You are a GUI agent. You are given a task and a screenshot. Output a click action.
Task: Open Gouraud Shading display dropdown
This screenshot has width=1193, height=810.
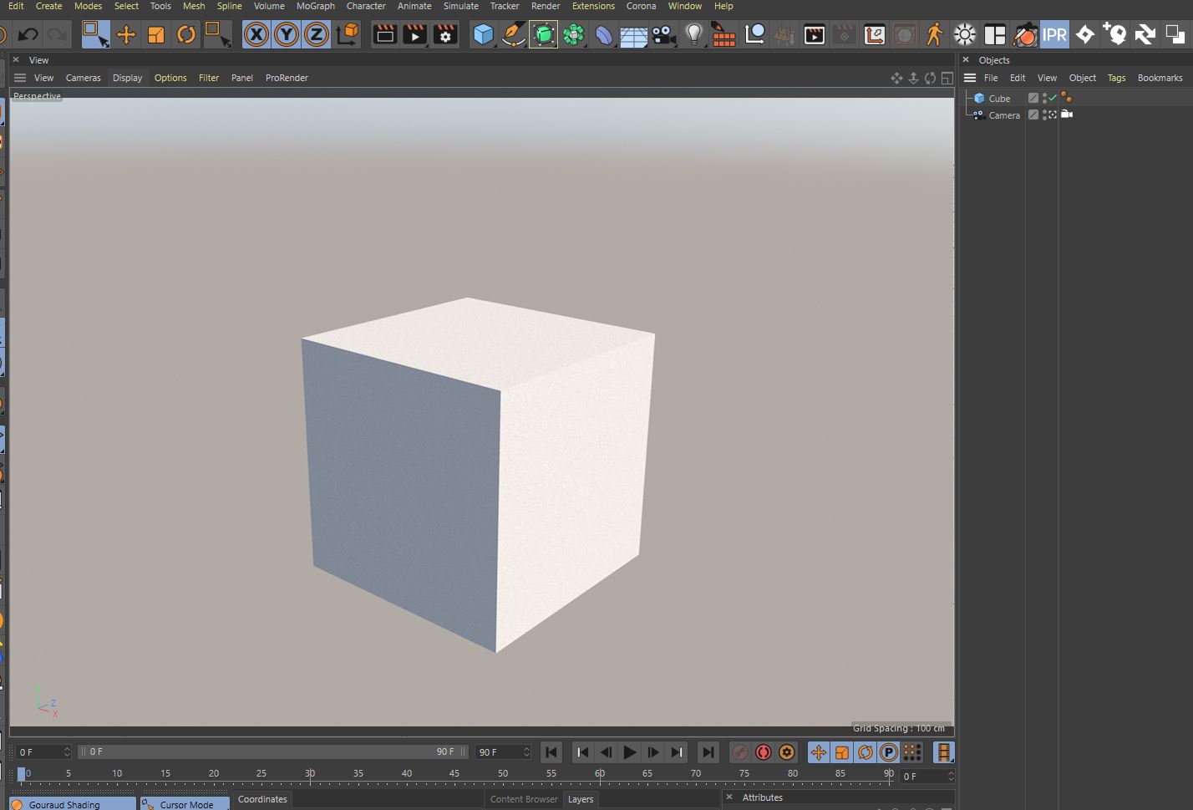coord(72,804)
